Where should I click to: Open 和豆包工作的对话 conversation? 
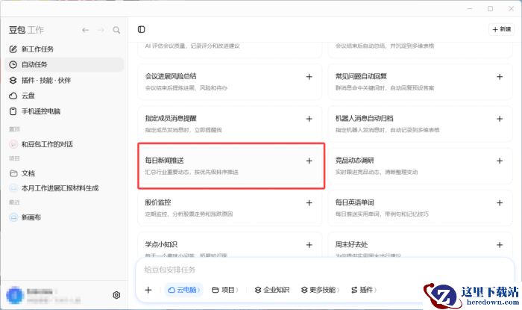click(64, 144)
